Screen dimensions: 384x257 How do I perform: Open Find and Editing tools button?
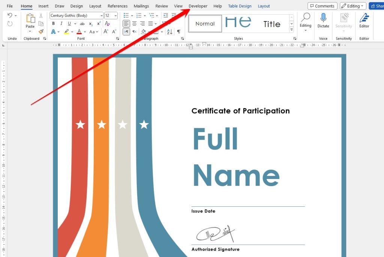point(305,22)
